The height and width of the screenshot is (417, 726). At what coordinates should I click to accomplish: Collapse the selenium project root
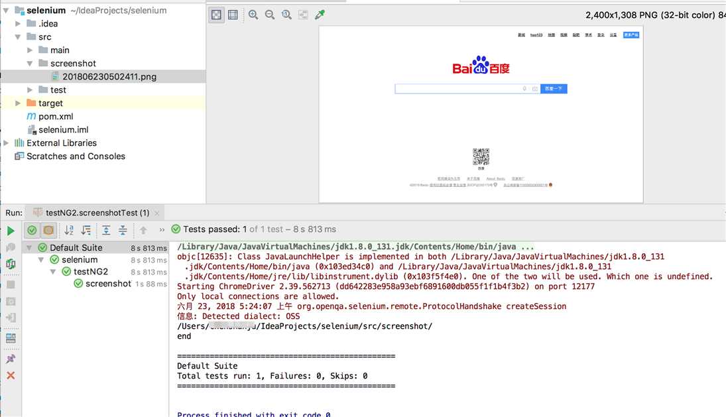point(6,10)
